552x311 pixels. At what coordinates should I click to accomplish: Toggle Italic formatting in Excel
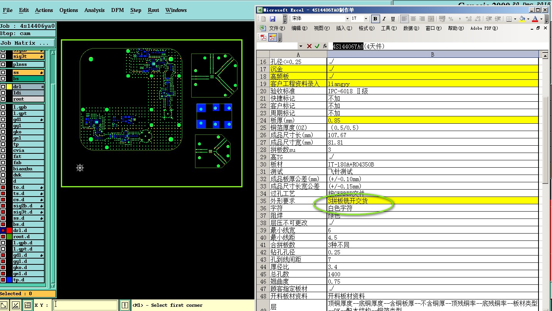[384, 19]
